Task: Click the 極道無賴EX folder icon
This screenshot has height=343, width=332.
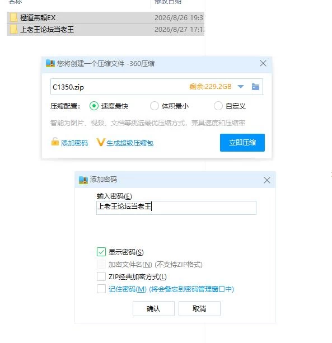Action: tap(13, 18)
